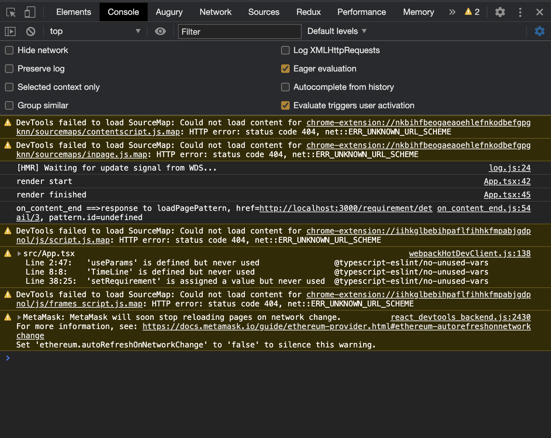Select the "'TimeLine' is defined but never used" line
The height and width of the screenshot is (438, 551).
pyautogui.click(x=257, y=272)
